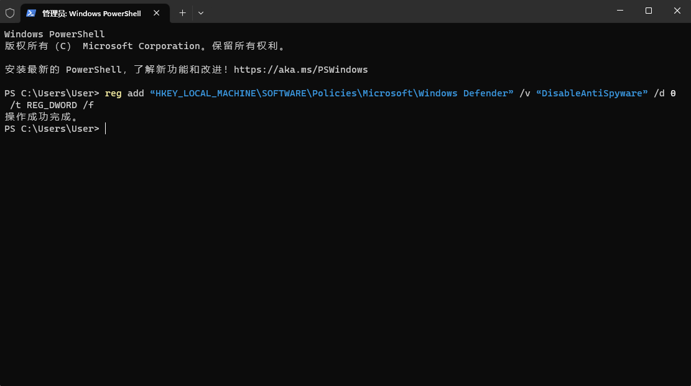
Task: Click the DisableAntiSpyware value in the command
Action: coord(591,93)
